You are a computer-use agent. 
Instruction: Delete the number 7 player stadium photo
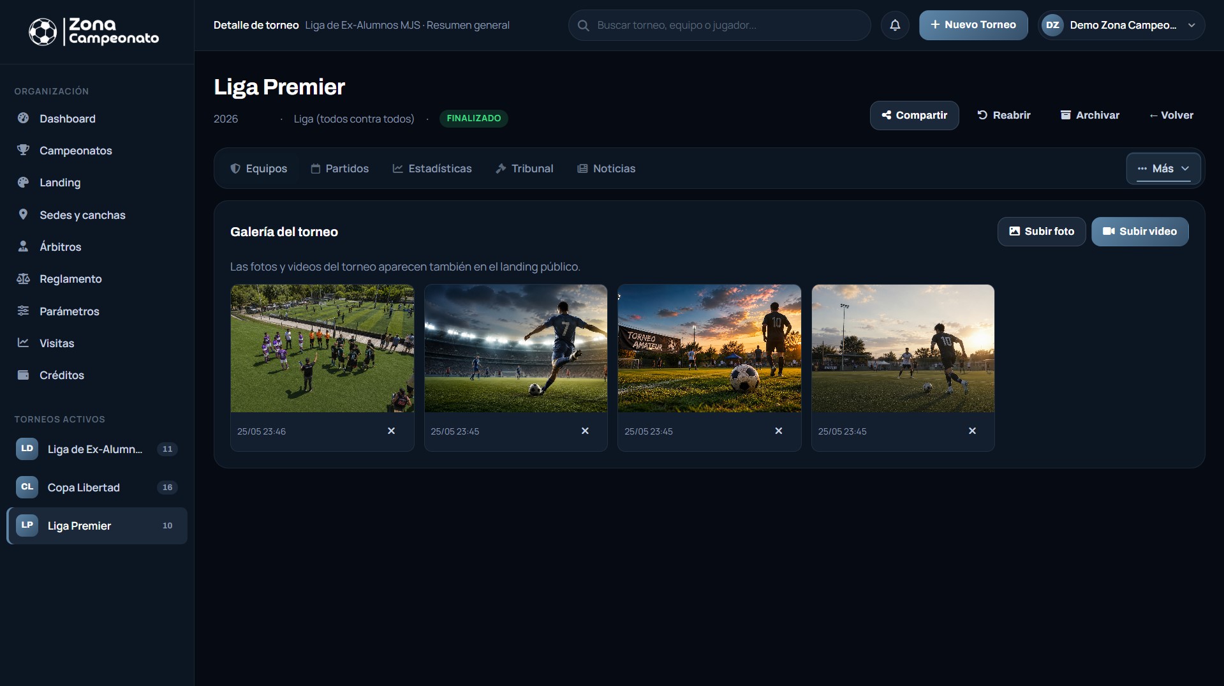point(585,431)
